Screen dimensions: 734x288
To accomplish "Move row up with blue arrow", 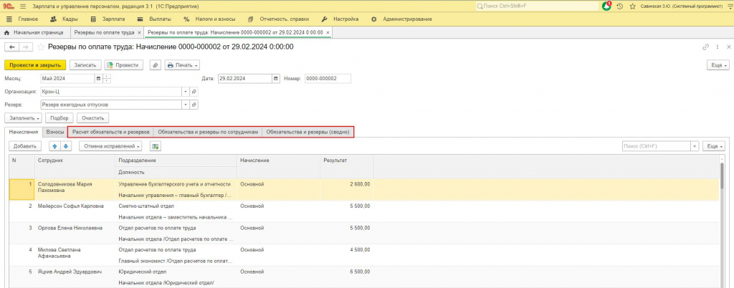I will 54,146.
